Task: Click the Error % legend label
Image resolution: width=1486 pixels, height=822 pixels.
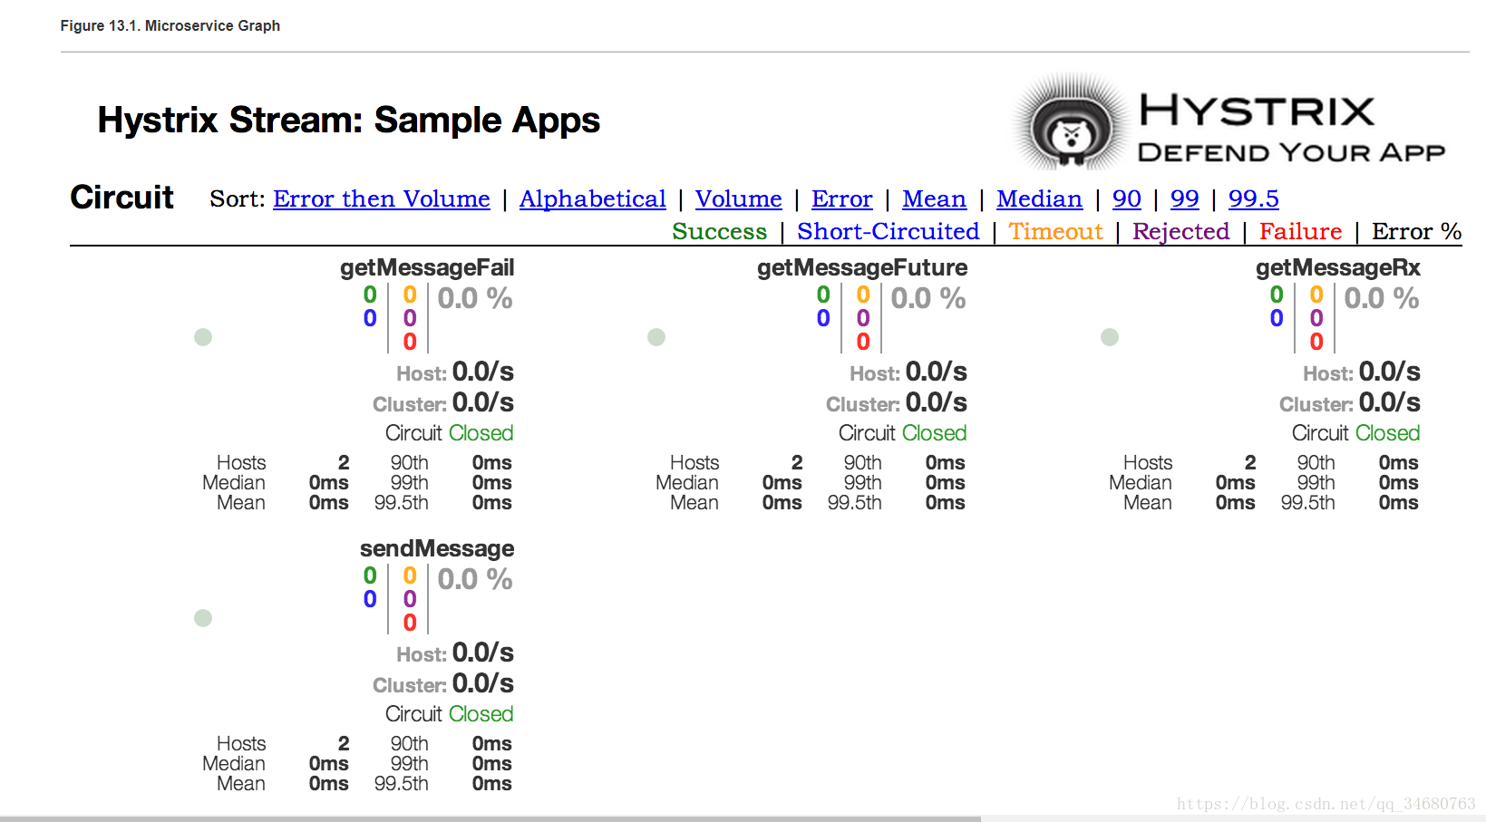Action: [x=1417, y=232]
